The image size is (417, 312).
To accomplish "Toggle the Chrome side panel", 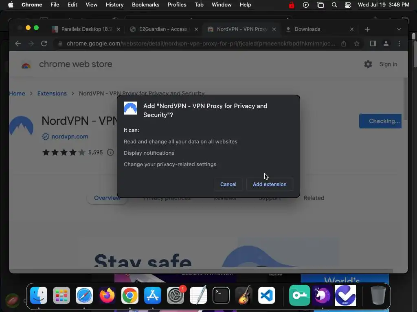I will coord(373,43).
